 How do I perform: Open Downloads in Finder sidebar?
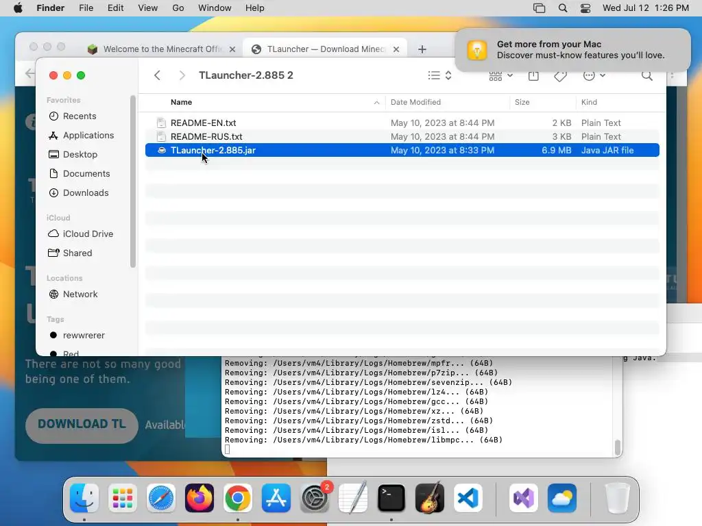click(x=86, y=192)
